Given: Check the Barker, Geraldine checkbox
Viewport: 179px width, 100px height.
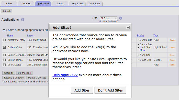Looking at the screenshot, I should (x=4, y=55).
